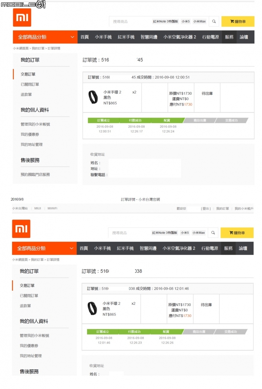This screenshot has height=389, width=262.
Task: Select 小米5 search tag on order …45 page
Action: tap(186, 21)
